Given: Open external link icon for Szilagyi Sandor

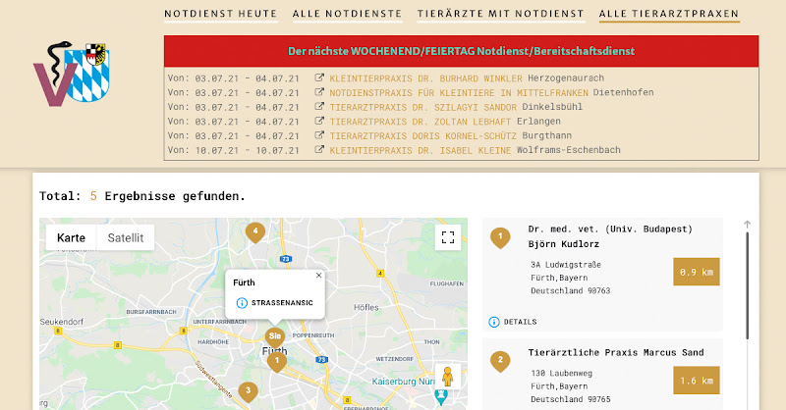Looking at the screenshot, I should point(318,107).
